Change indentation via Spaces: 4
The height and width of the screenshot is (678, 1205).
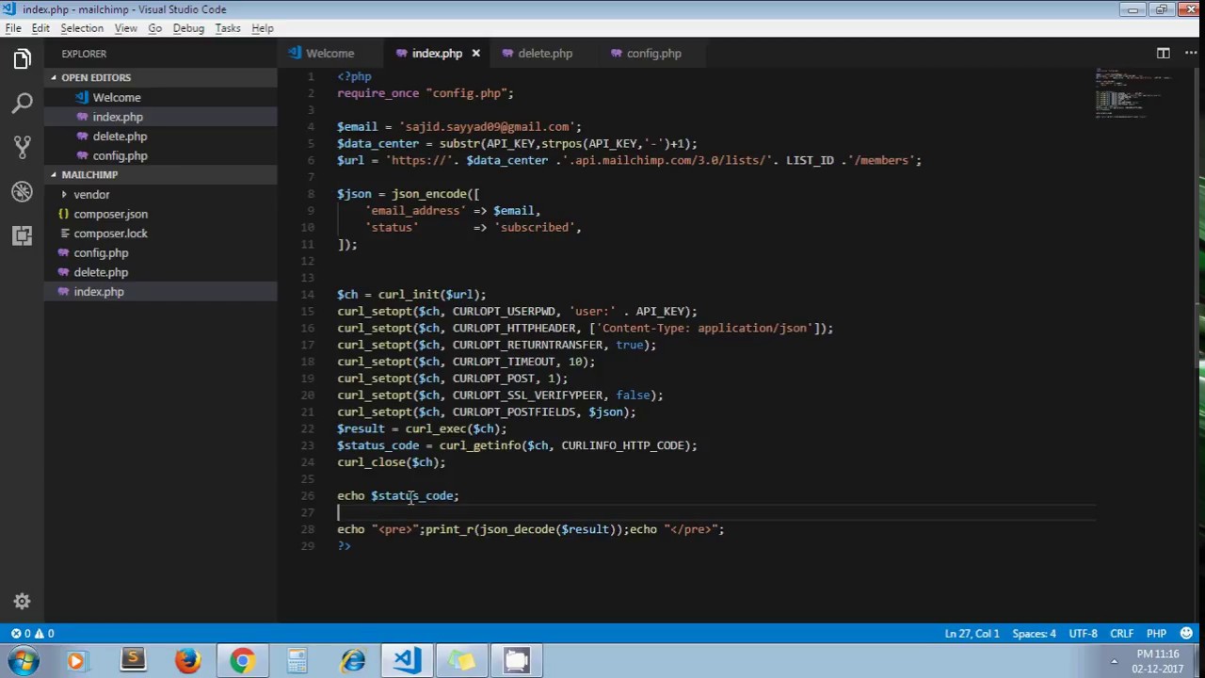[1034, 634]
